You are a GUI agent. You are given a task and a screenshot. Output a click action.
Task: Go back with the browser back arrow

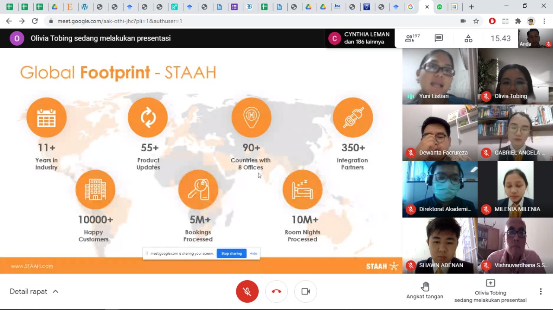pyautogui.click(x=9, y=21)
